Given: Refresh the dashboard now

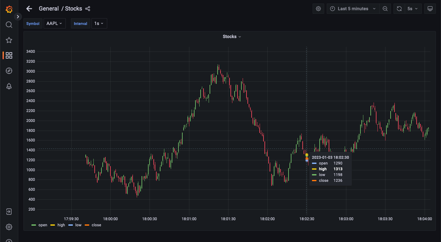Looking at the screenshot, I should [399, 9].
